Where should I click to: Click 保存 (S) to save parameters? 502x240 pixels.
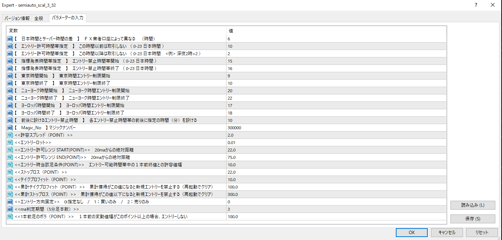473,219
